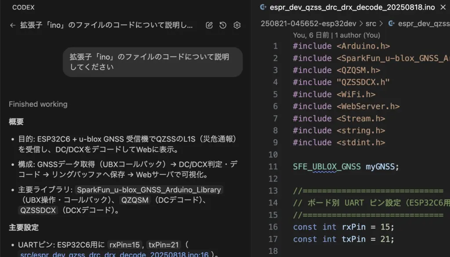Open Codex settings gear
This screenshot has height=257, width=450.
(x=237, y=25)
